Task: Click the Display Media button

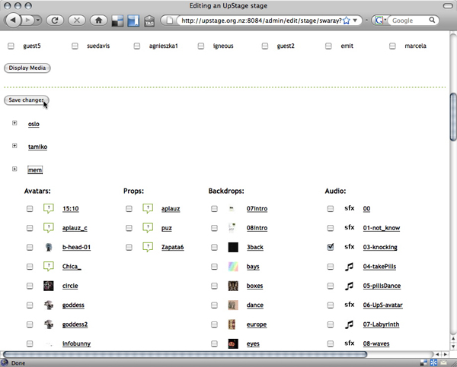Action: click(27, 68)
